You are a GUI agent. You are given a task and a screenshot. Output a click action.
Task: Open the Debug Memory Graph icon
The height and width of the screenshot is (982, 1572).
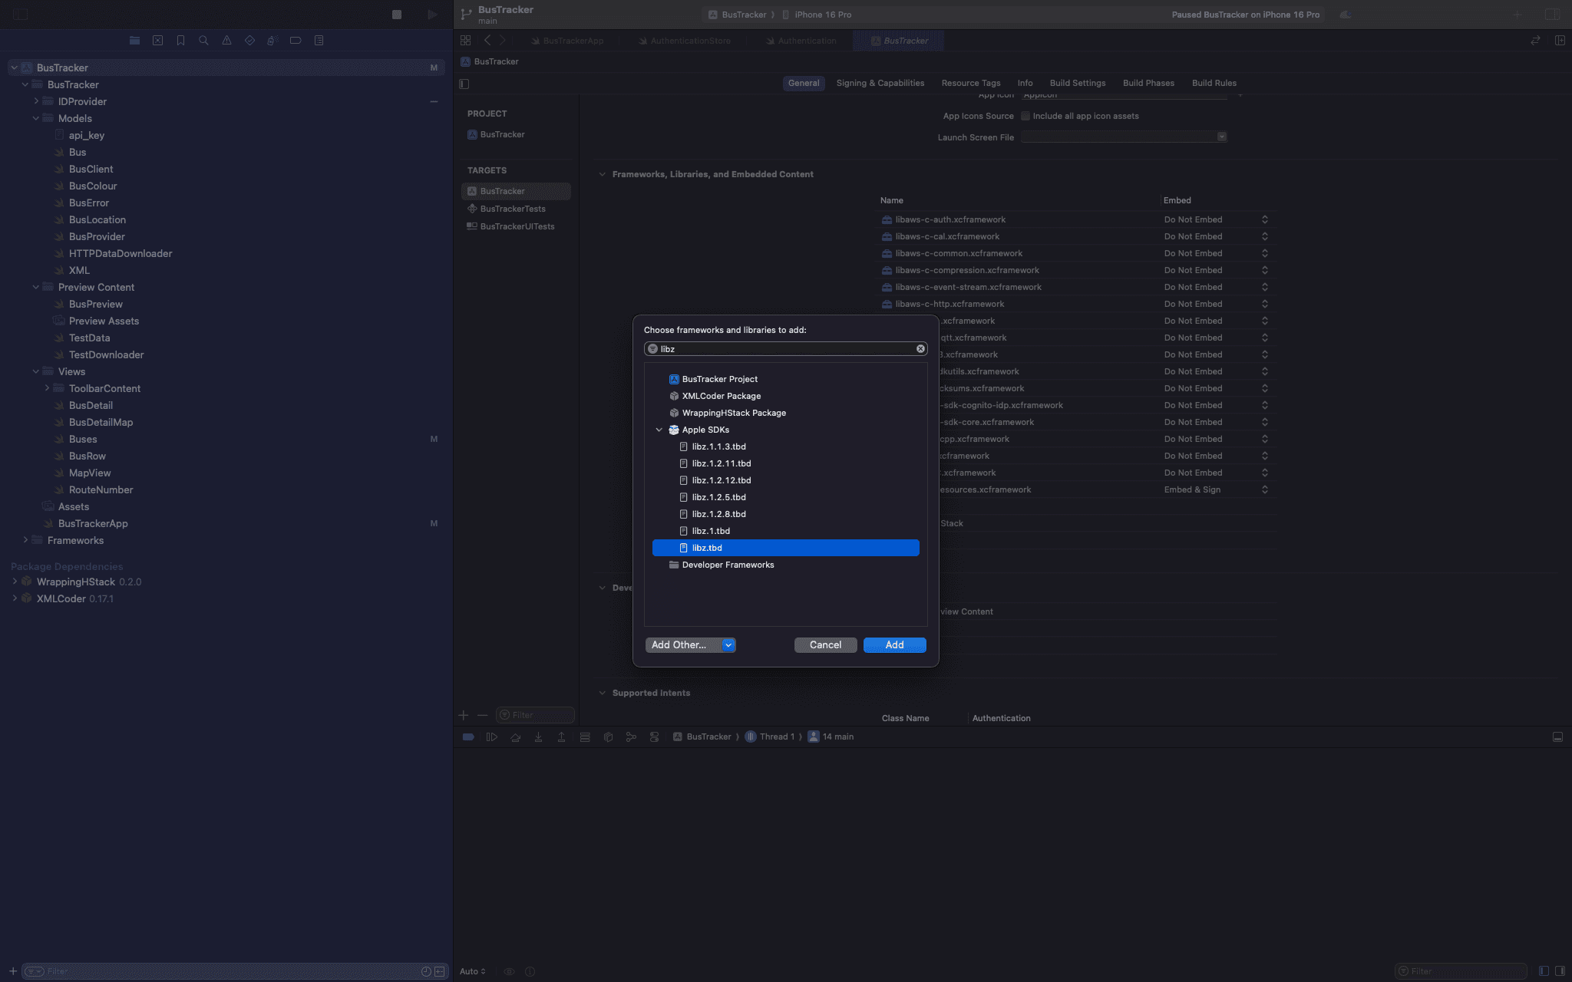(631, 737)
